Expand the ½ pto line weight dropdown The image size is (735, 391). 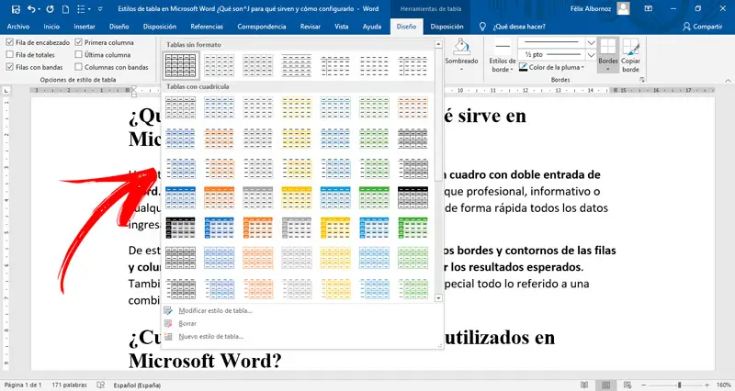[591, 54]
